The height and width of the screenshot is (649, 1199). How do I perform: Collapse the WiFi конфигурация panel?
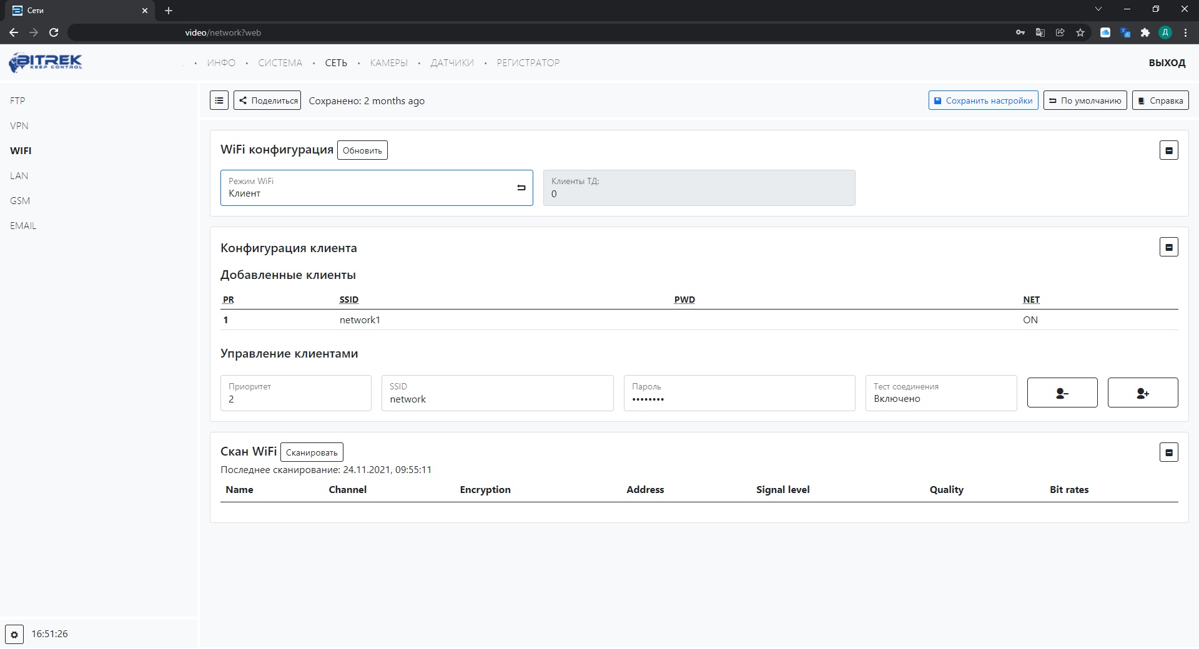1168,150
